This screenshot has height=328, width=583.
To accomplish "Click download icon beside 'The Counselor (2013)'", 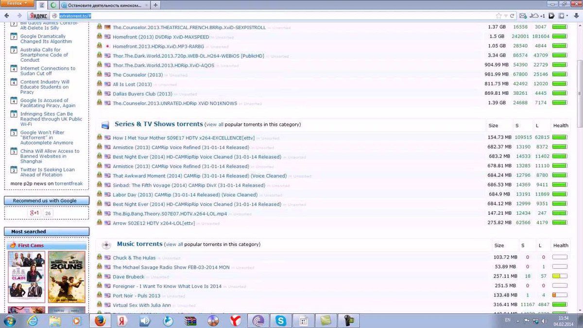I will click(x=99, y=74).
